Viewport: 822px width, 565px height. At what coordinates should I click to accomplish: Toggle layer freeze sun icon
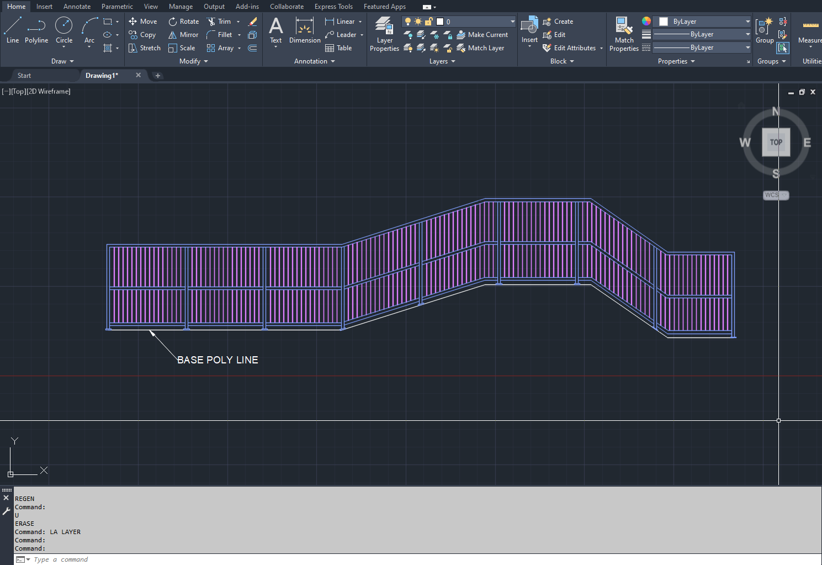[x=418, y=22]
